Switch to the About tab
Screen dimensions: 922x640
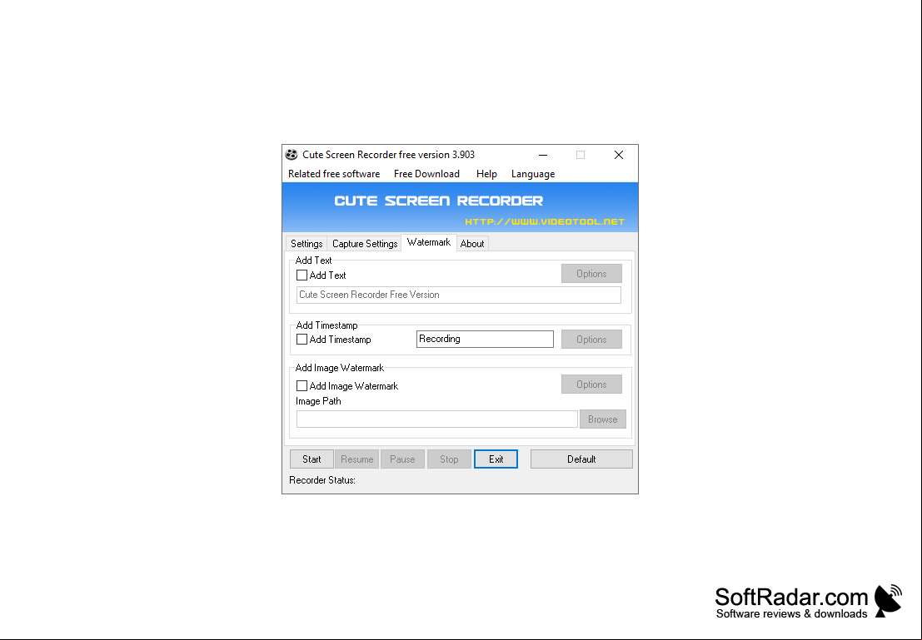(x=472, y=243)
